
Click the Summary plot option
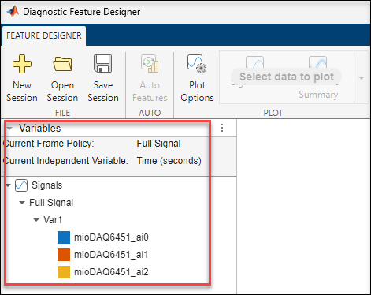click(318, 95)
